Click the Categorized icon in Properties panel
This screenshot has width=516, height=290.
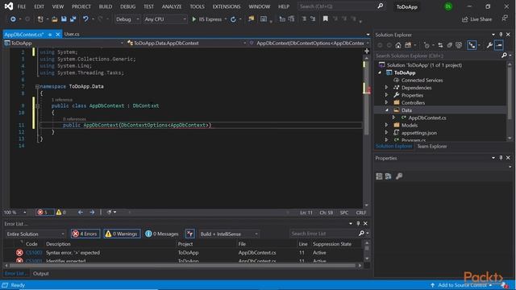pyautogui.click(x=379, y=176)
